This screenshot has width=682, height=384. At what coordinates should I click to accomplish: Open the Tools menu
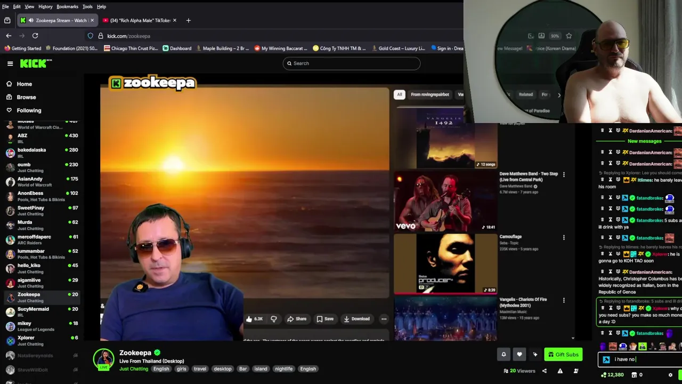87,6
